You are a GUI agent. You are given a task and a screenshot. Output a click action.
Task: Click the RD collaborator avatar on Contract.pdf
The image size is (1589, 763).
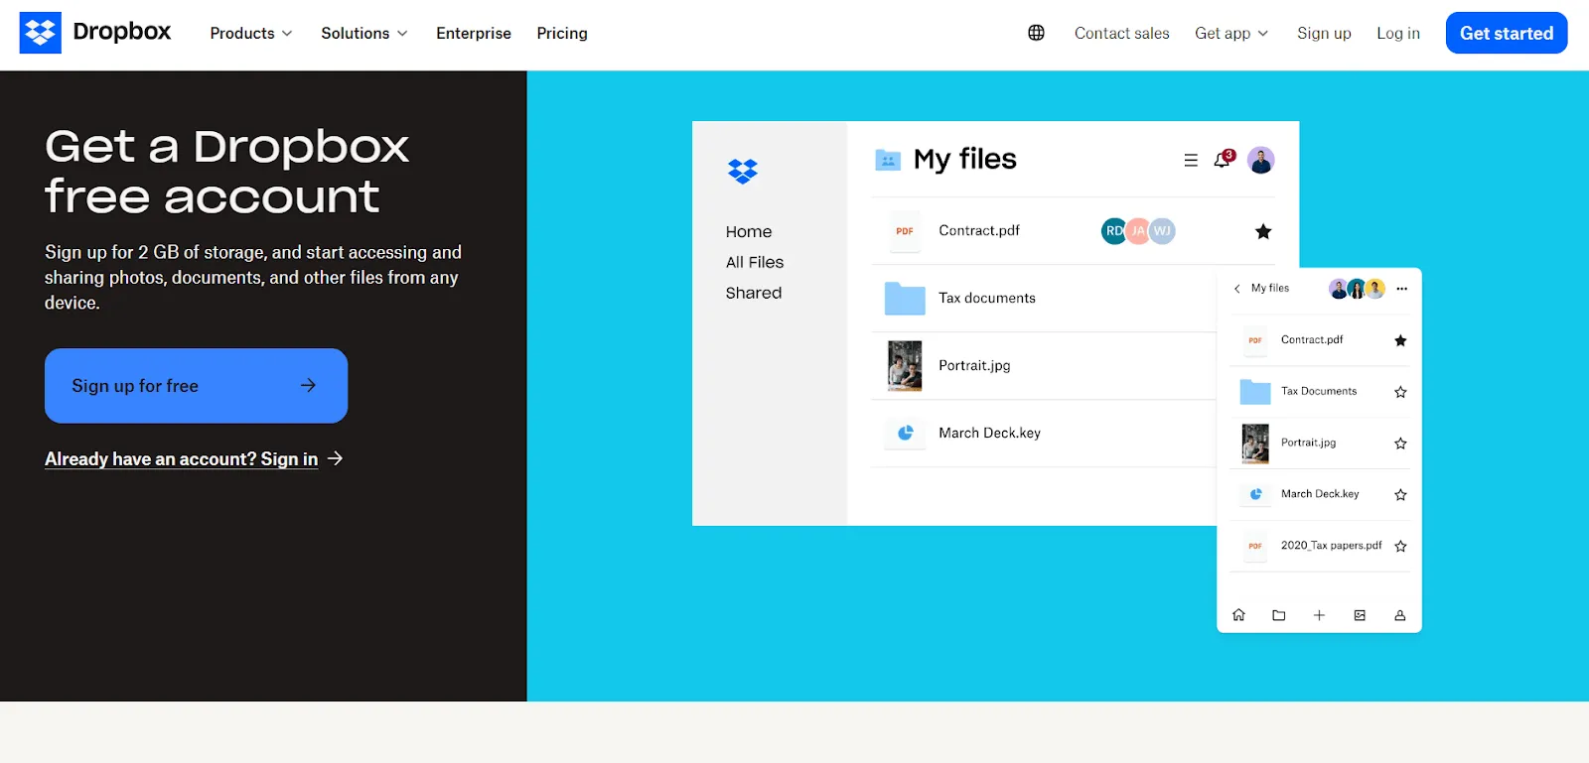(1114, 231)
